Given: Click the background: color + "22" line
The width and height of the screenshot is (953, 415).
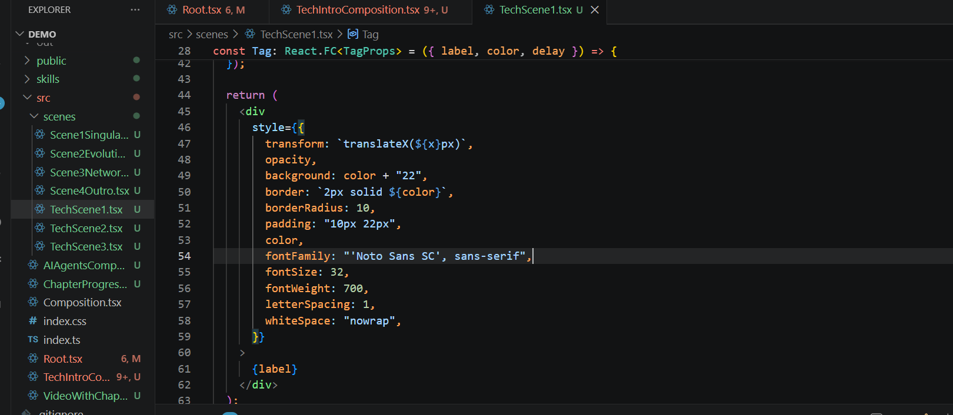Looking at the screenshot, I should click(x=346, y=175).
